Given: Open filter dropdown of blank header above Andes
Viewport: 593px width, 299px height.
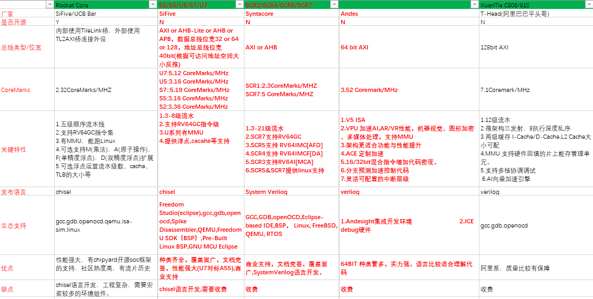Looking at the screenshot, I should [x=474, y=5].
